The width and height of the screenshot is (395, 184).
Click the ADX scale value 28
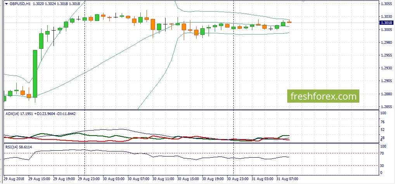[x=383, y=138]
